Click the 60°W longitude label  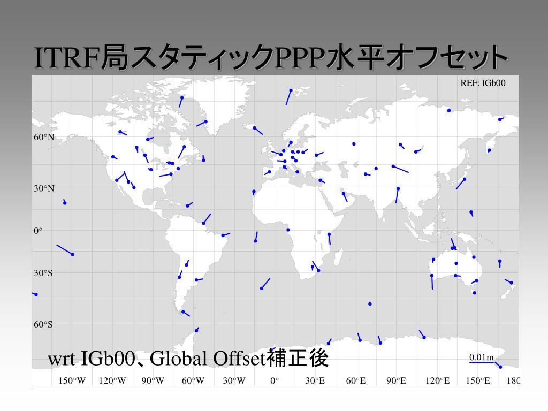tap(193, 380)
